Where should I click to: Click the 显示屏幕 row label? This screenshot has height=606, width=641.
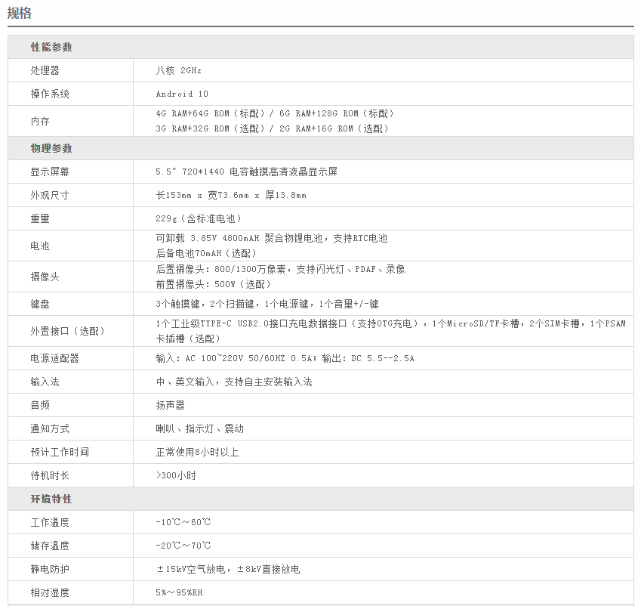tap(50, 172)
